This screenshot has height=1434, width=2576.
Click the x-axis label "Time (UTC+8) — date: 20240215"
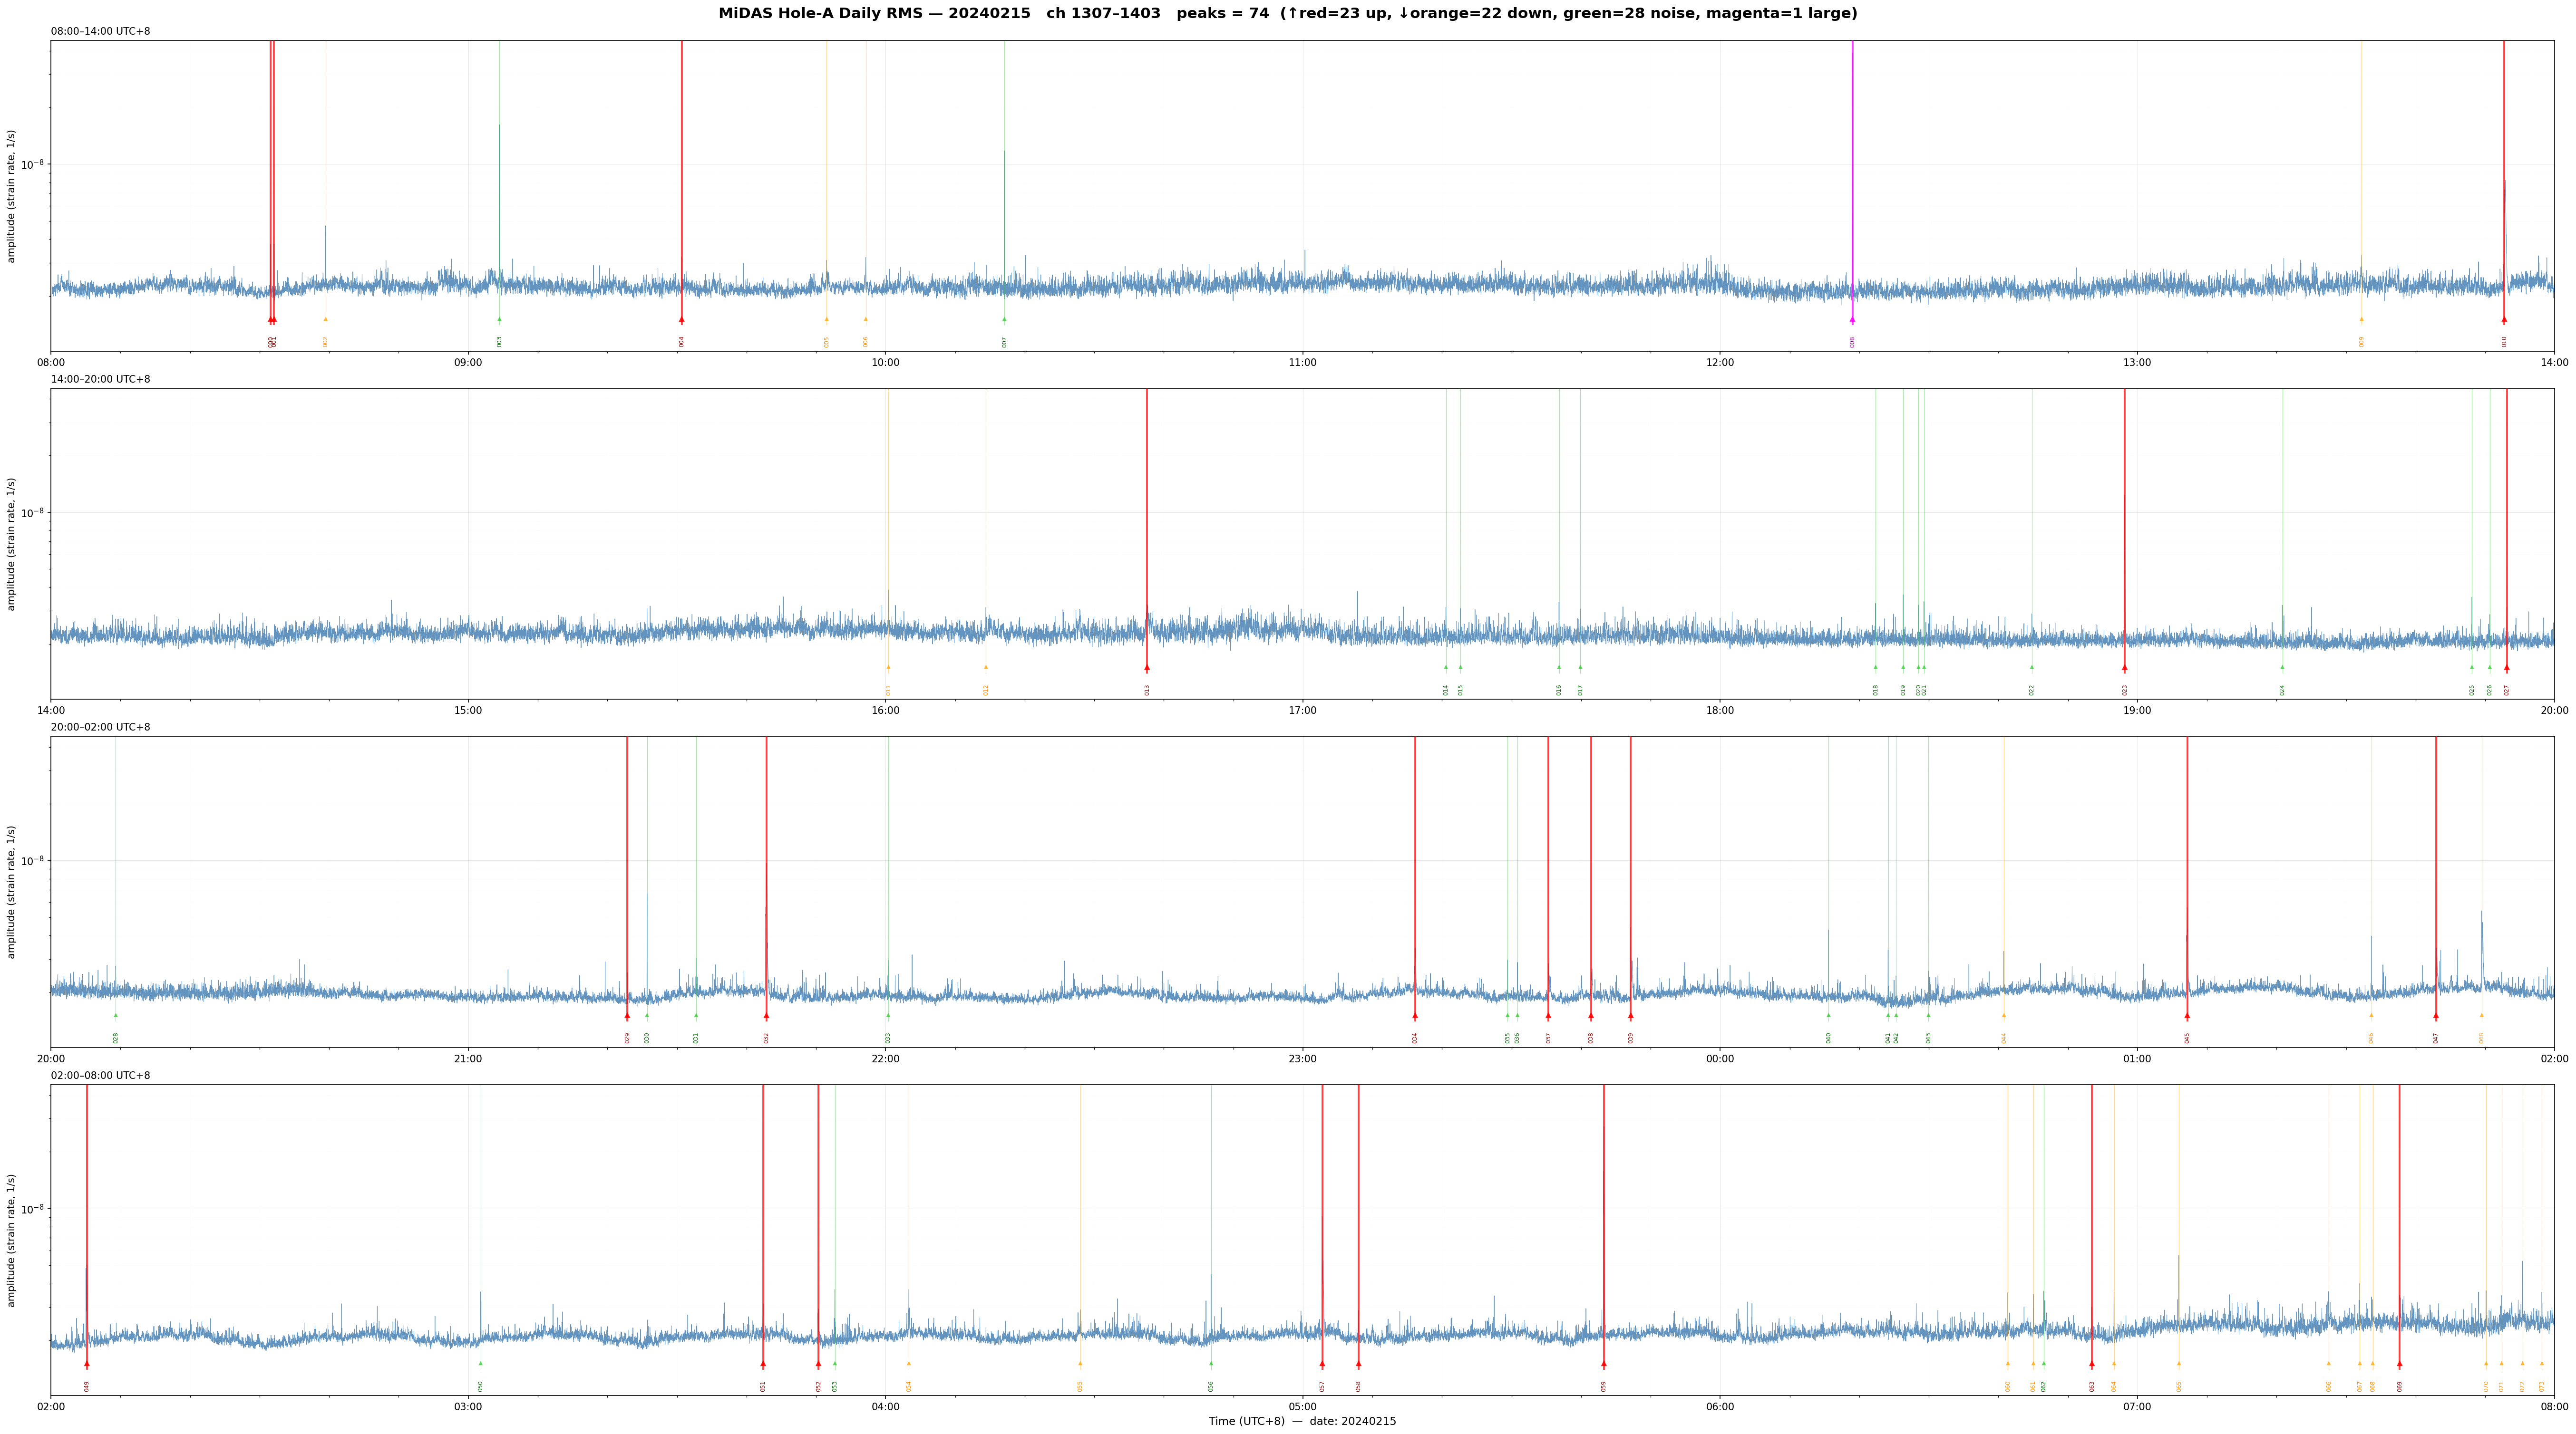1302,1421
